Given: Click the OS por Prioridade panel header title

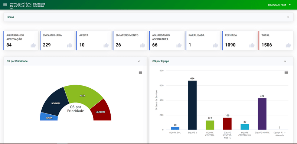Looking at the screenshot, I should point(17,61).
